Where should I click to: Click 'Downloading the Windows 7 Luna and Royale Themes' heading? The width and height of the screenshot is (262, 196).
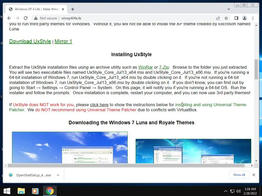131,122
